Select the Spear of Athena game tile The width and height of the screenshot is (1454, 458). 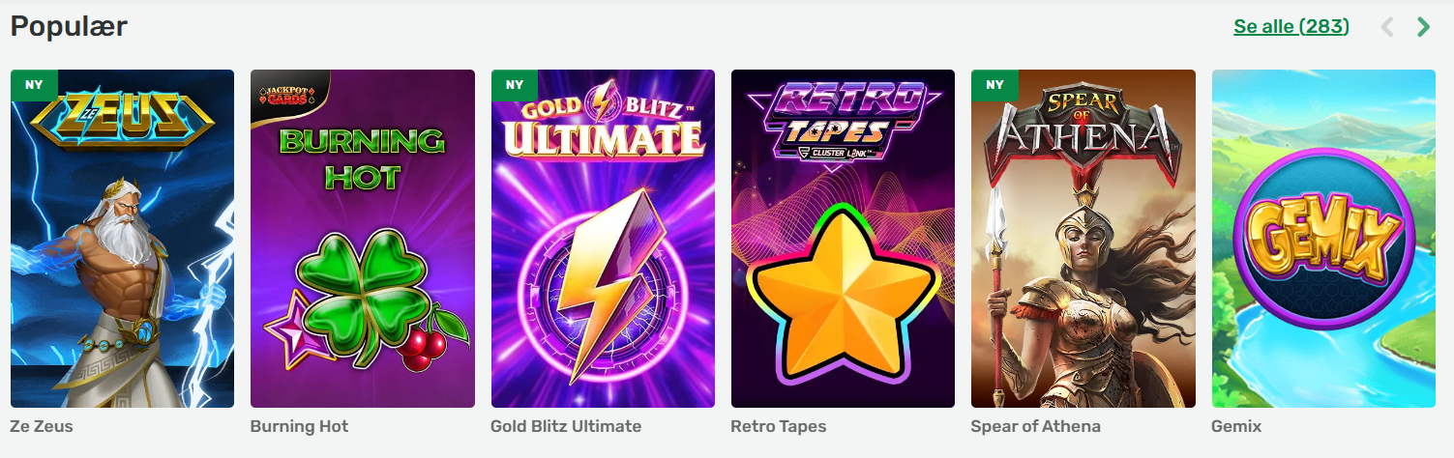click(1083, 239)
